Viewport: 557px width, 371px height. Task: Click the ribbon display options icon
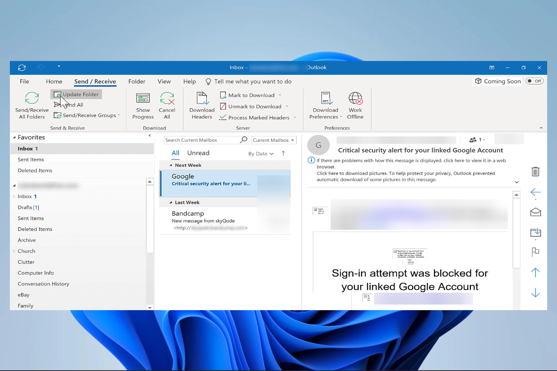[x=492, y=68]
